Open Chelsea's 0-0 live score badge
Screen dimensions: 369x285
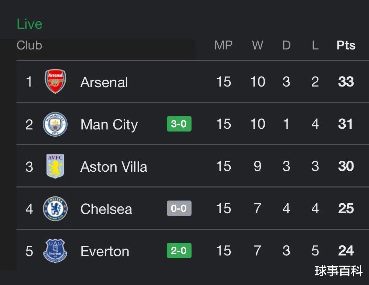[x=179, y=208]
